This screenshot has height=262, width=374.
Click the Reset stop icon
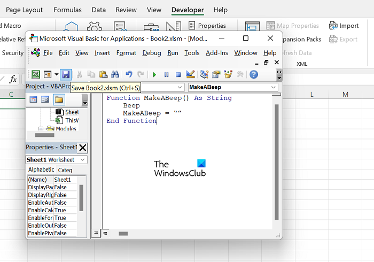[177, 75]
